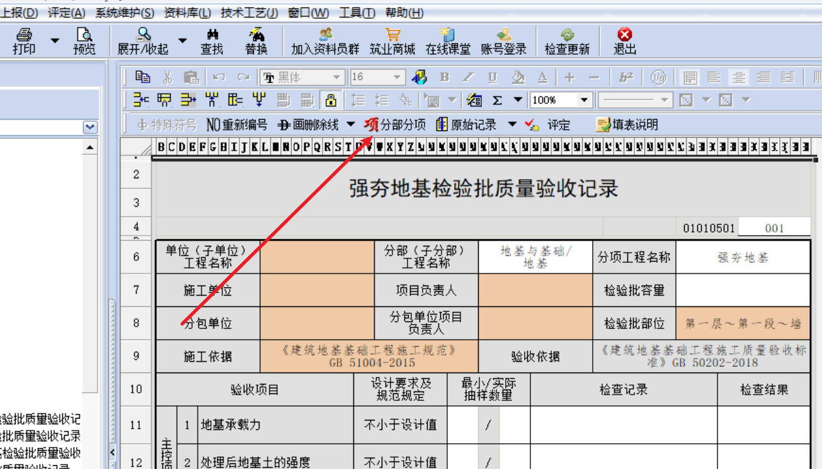This screenshot has height=469, width=822.
Task: Open the Find (查找) tool
Action: coord(212,41)
